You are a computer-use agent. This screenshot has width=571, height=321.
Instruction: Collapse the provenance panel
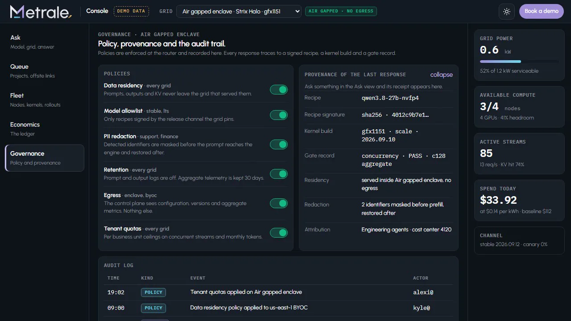(x=441, y=74)
